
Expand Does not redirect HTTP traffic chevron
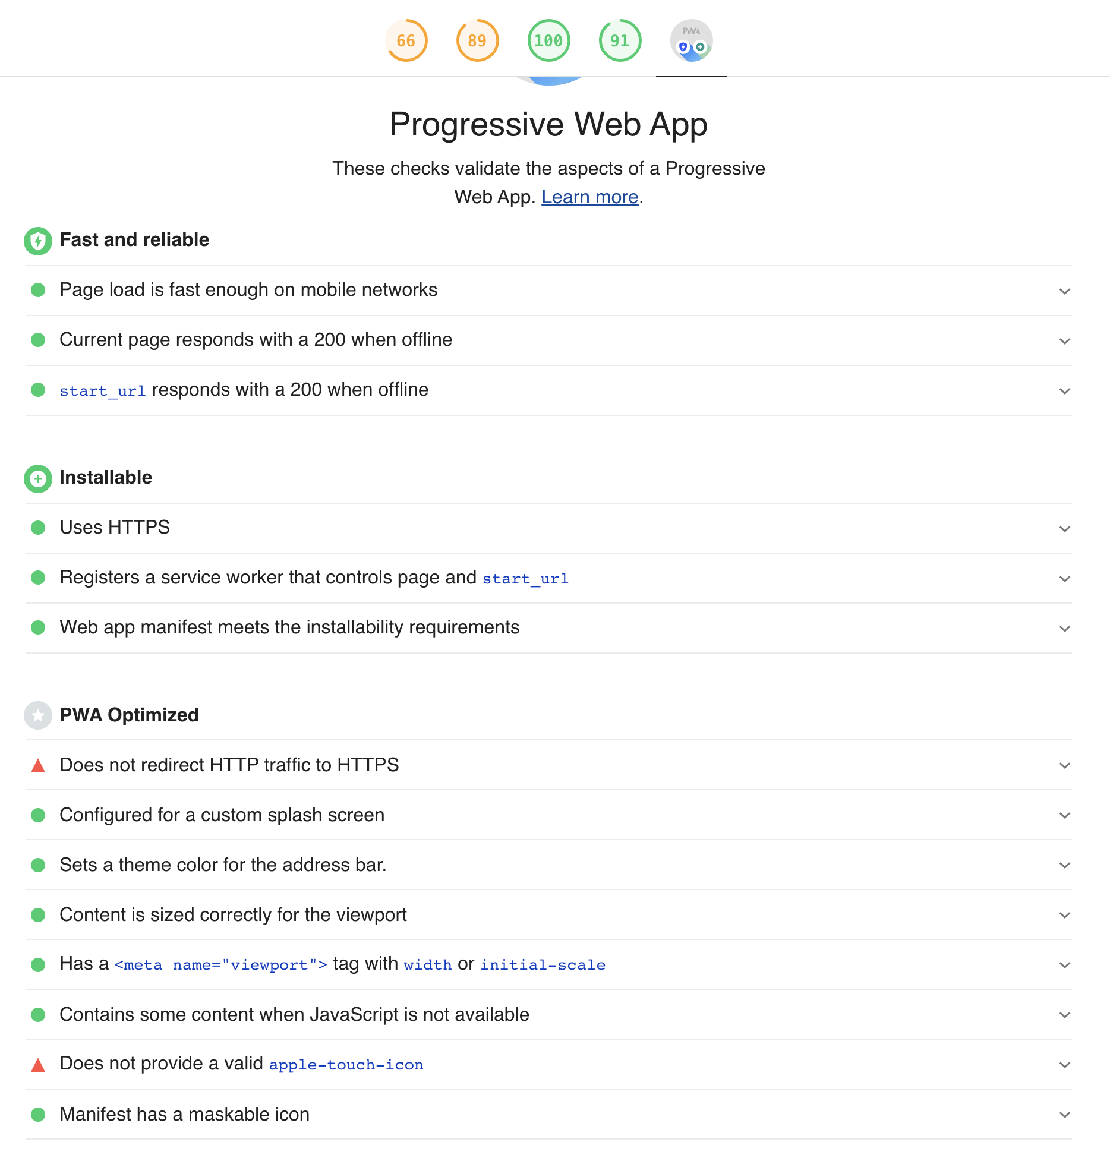click(1065, 765)
